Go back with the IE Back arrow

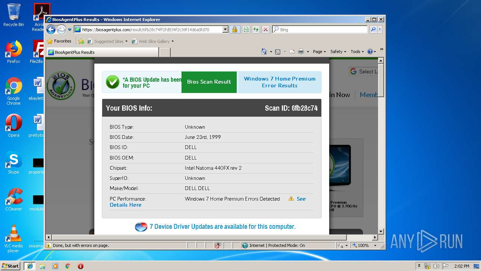(x=51, y=29)
